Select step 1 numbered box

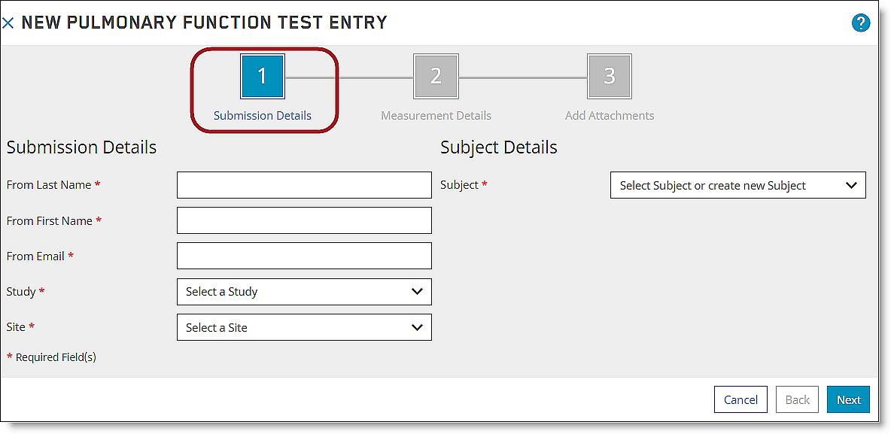pos(263,76)
